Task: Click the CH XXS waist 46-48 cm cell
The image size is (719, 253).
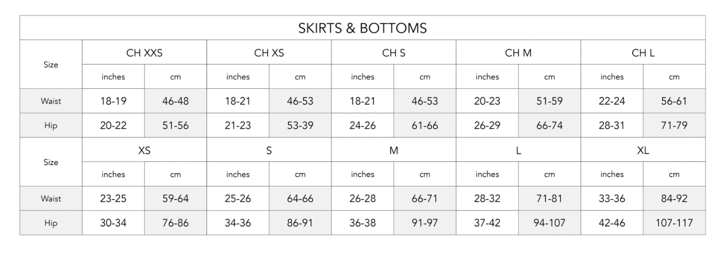Action: [x=175, y=101]
